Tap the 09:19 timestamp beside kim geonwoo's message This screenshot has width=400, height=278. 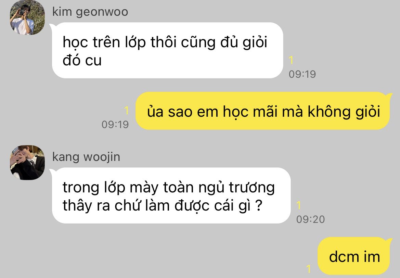(302, 74)
